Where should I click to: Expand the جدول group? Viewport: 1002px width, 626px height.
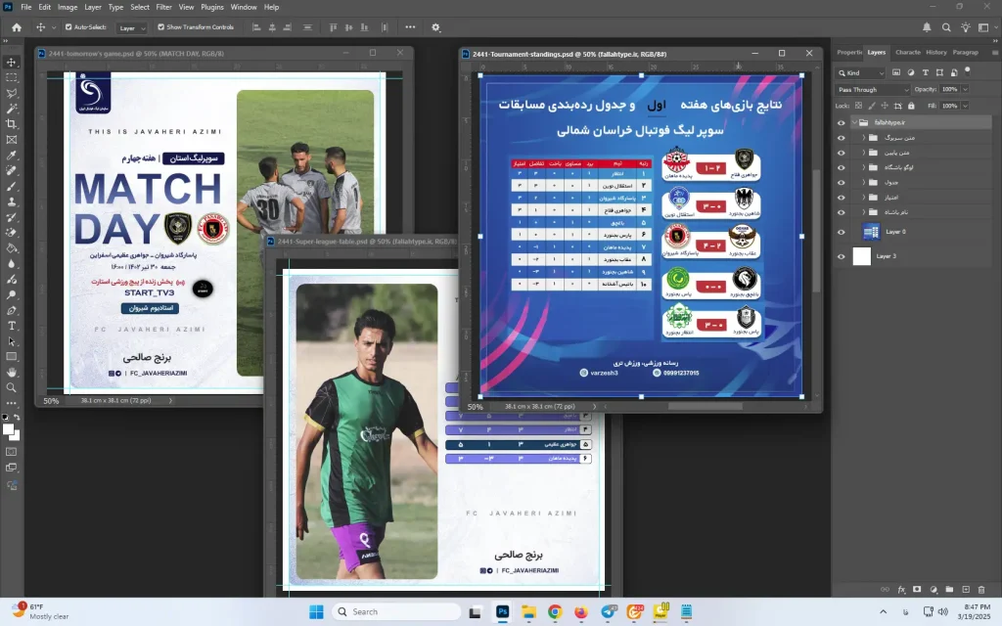[863, 183]
